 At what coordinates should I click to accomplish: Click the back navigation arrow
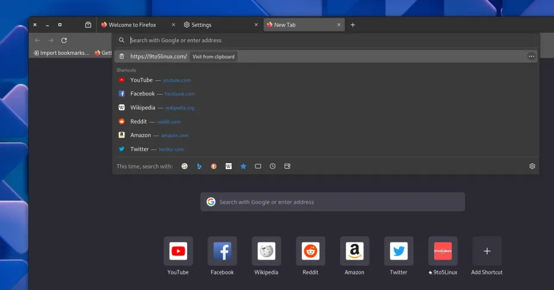[38, 40]
